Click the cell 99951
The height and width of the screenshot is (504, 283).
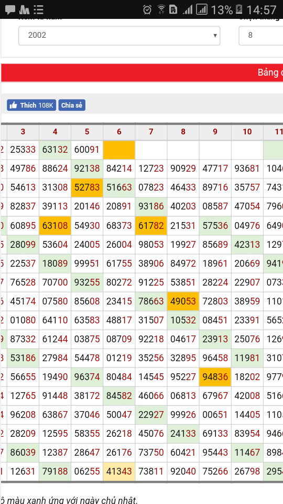pyautogui.click(x=87, y=263)
